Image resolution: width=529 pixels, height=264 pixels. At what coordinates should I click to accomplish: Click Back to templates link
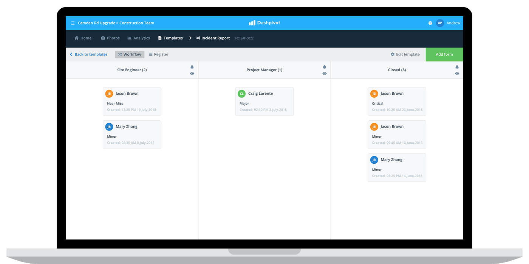click(x=89, y=54)
